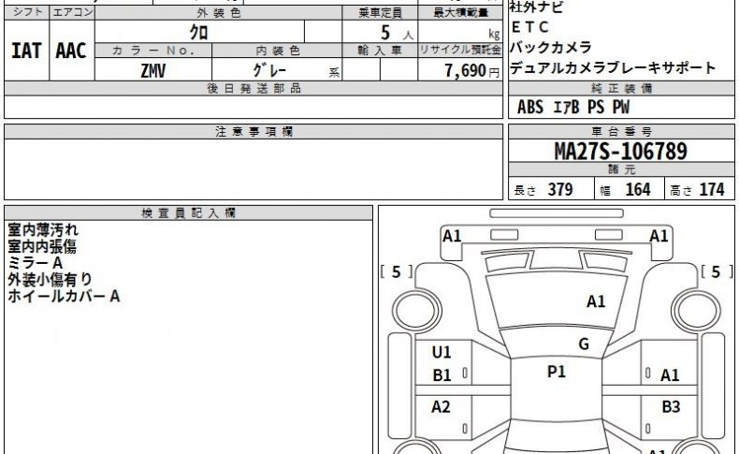739x454 pixels.
Task: Click the リサイクル預託金 header cell
Action: [x=460, y=51]
